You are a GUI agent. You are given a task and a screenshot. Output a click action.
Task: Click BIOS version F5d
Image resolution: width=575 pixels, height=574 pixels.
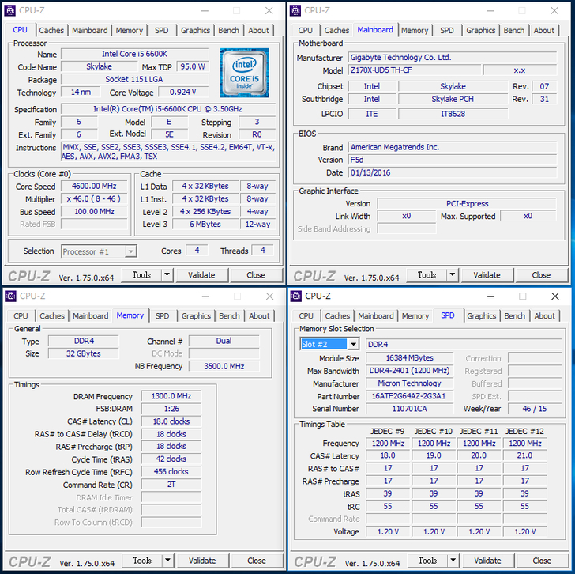[453, 160]
